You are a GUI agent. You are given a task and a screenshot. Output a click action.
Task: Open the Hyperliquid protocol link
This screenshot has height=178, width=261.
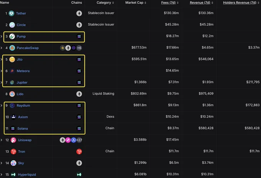27,175
